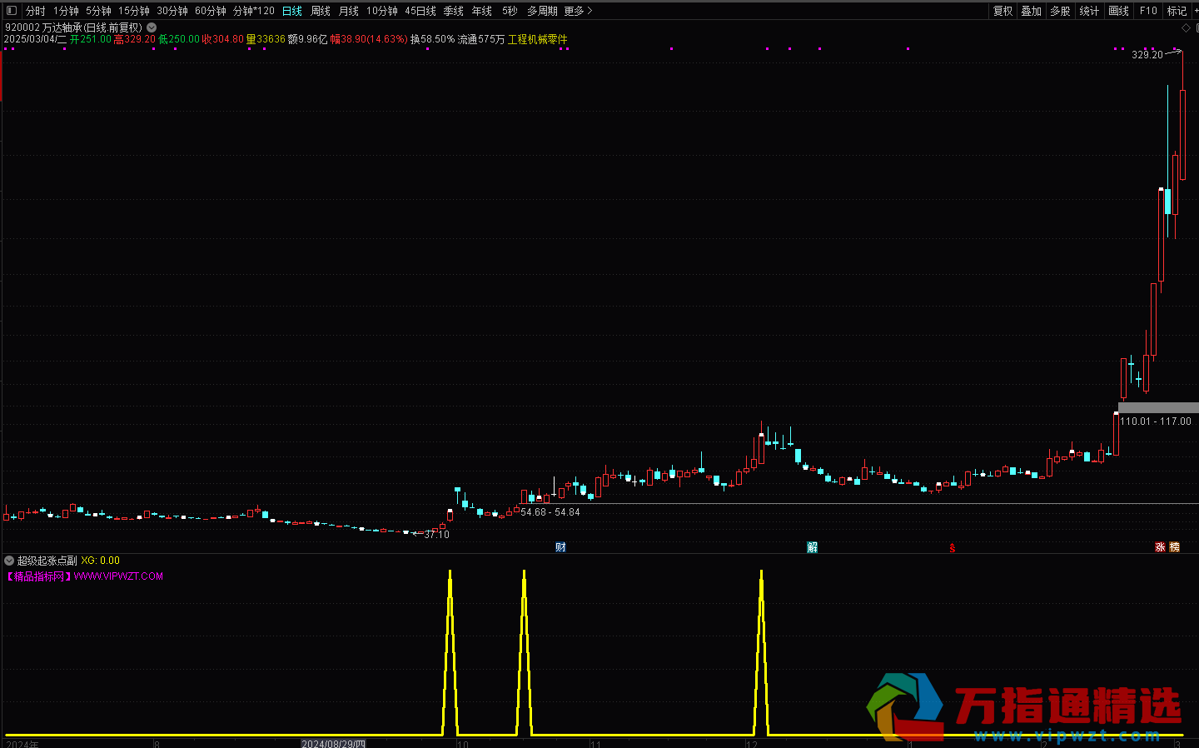Open the 画线 drawing tools

tap(1119, 11)
